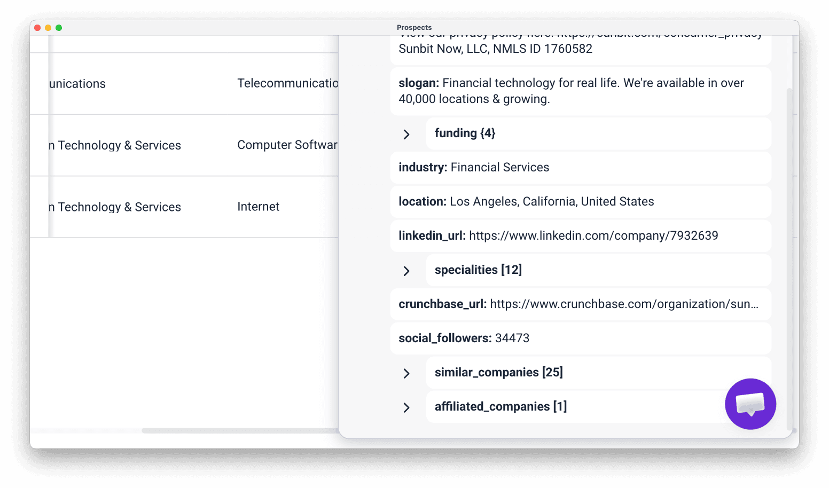The width and height of the screenshot is (829, 488).
Task: Open the purple chat support bubble
Action: (x=750, y=404)
